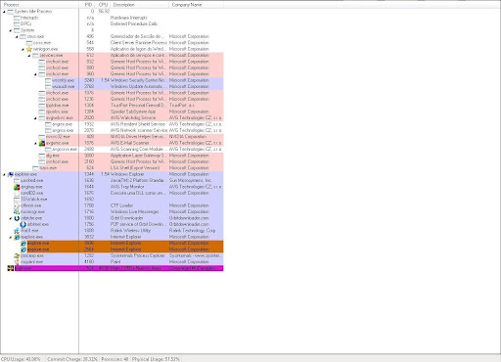Screen dimensions: 501x362
Task: Click the explorer.exe process icon
Action: [x=11, y=174]
